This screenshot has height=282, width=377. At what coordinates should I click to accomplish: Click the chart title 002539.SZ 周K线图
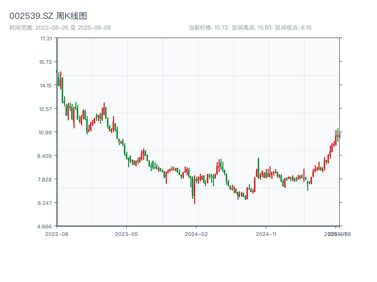click(x=48, y=16)
